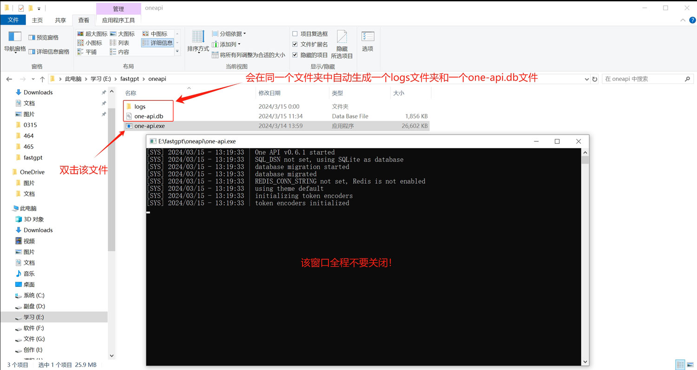Select Extra large icons layout

click(92, 34)
